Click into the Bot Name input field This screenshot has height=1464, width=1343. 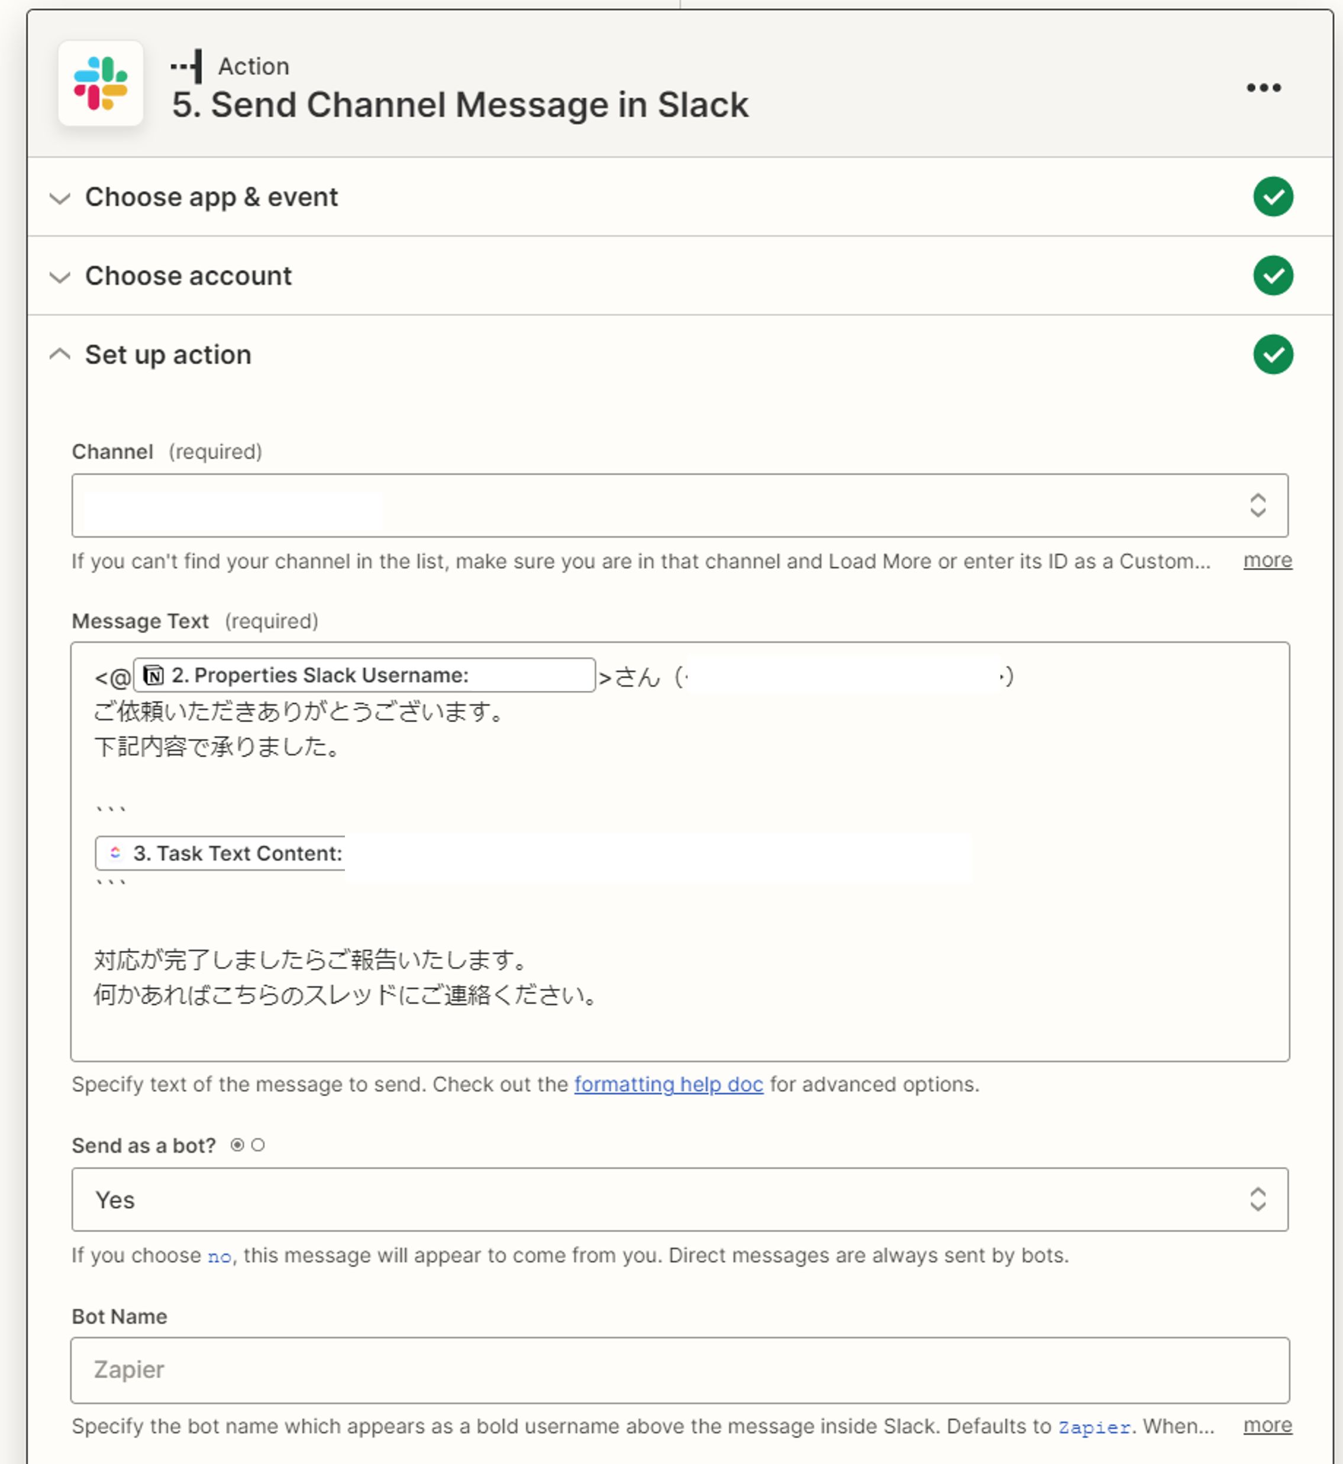pyautogui.click(x=679, y=1371)
